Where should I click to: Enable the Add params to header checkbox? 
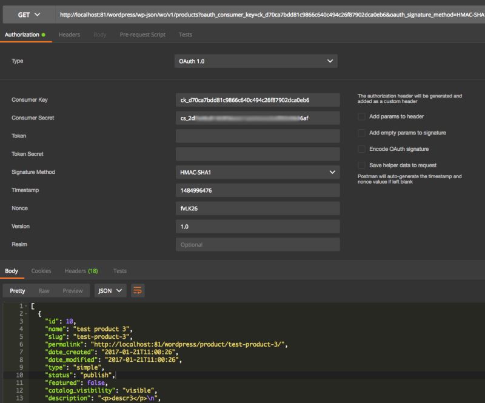coord(360,116)
